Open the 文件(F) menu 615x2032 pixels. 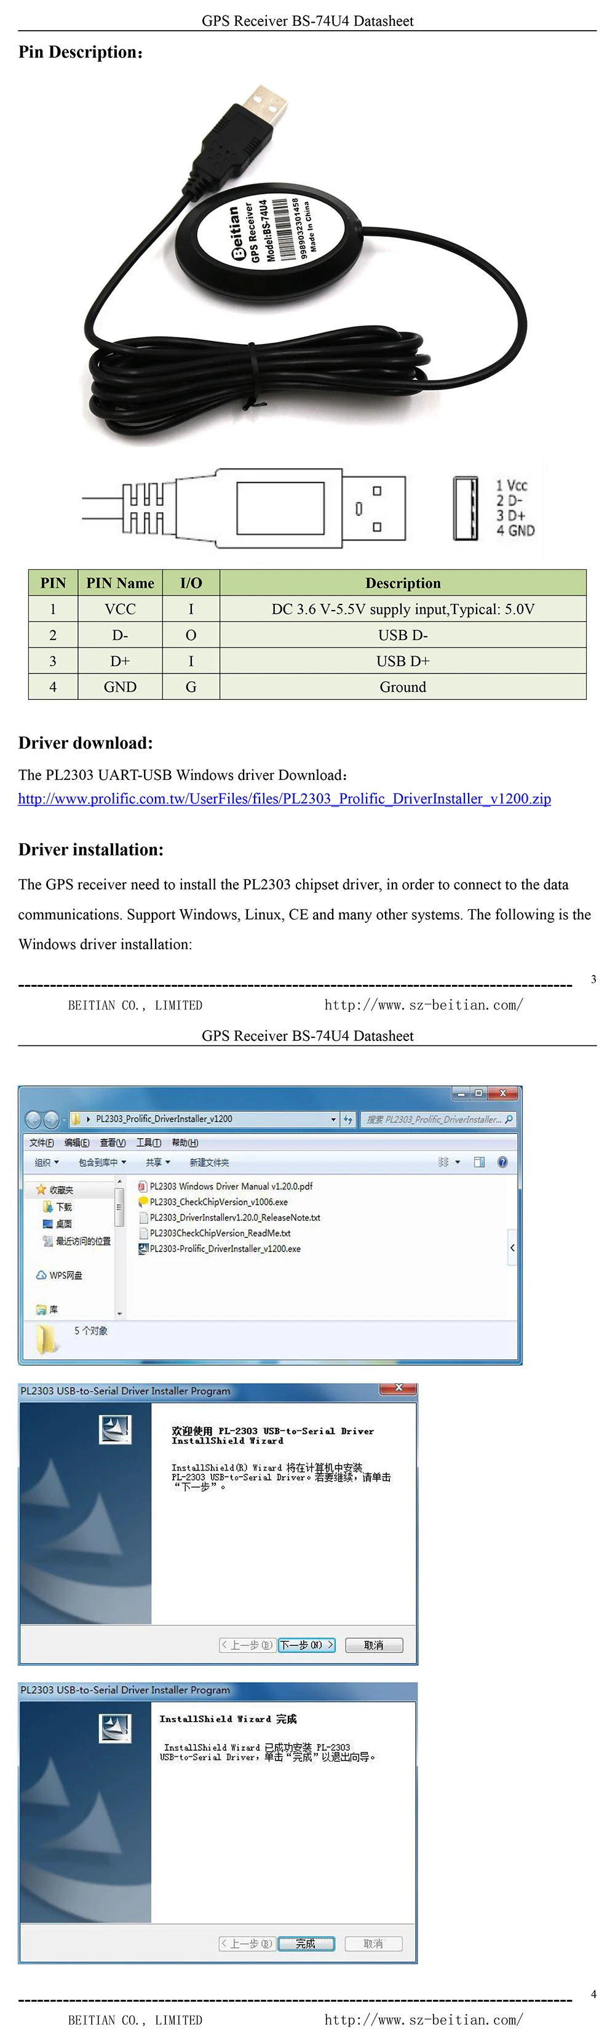coord(42,1143)
